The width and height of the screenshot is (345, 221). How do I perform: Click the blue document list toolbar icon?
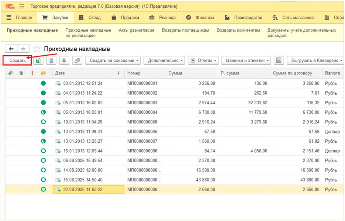(51, 60)
